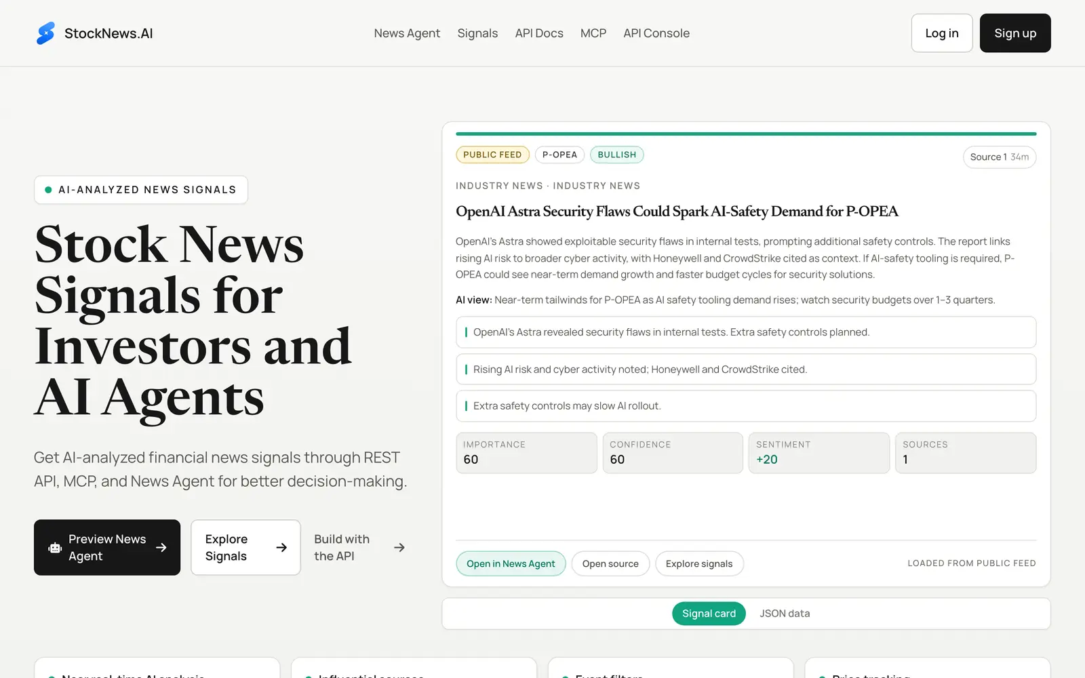This screenshot has height=678, width=1085.
Task: Click the PUBLIC FEED tag
Action: pyautogui.click(x=492, y=155)
